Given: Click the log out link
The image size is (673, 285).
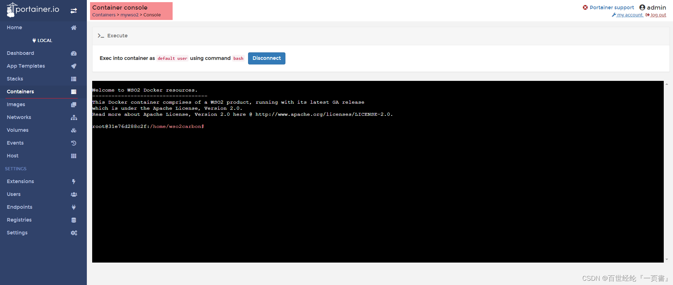Looking at the screenshot, I should point(656,15).
